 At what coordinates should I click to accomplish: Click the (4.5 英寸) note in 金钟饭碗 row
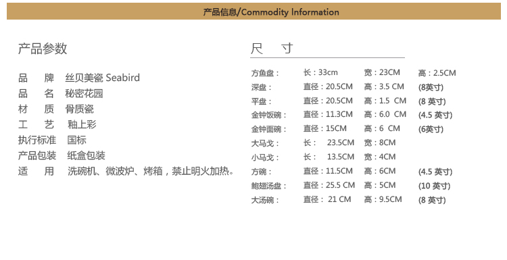tap(435, 115)
